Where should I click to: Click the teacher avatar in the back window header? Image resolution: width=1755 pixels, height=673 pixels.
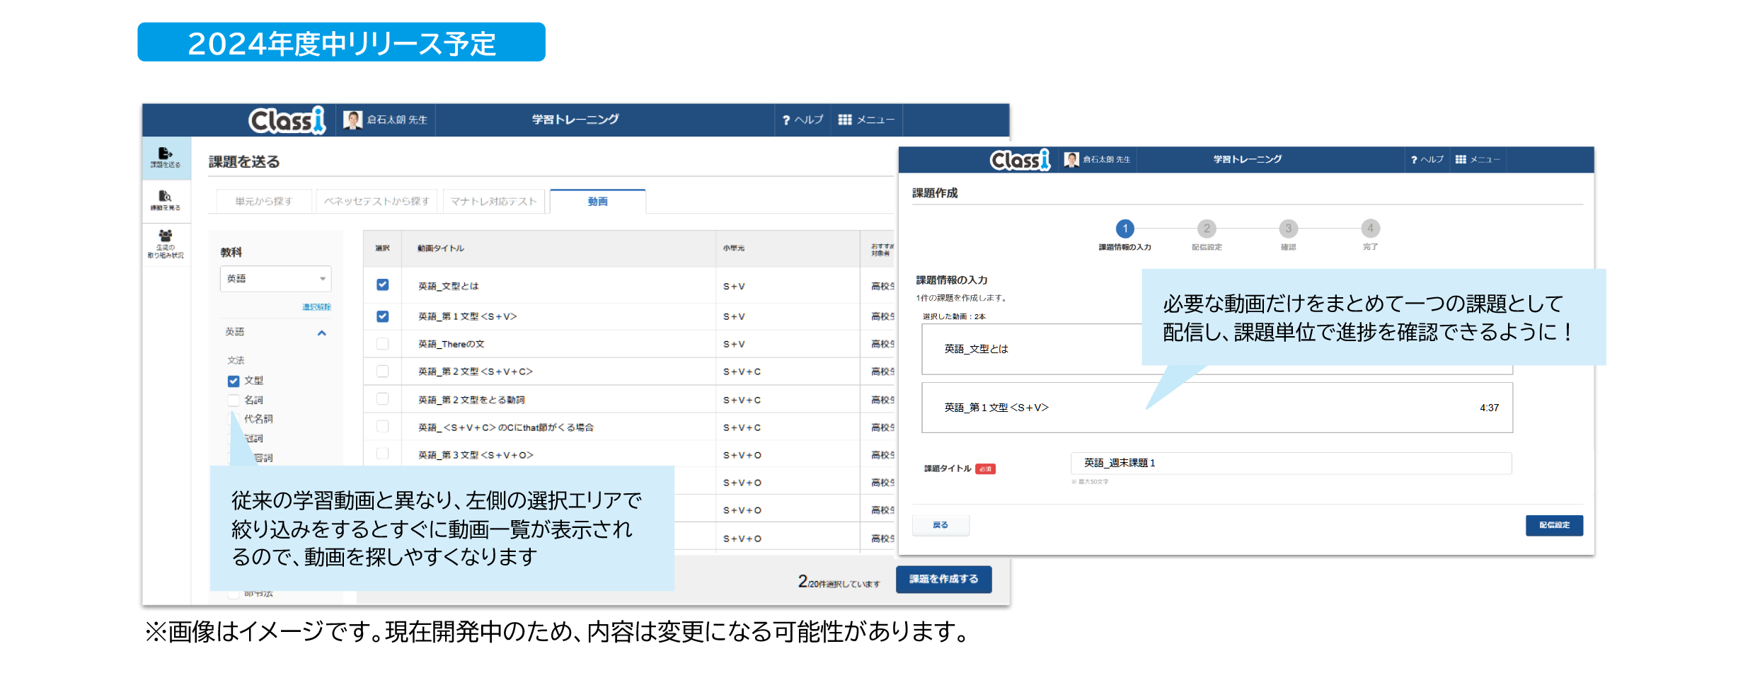pos(352,120)
